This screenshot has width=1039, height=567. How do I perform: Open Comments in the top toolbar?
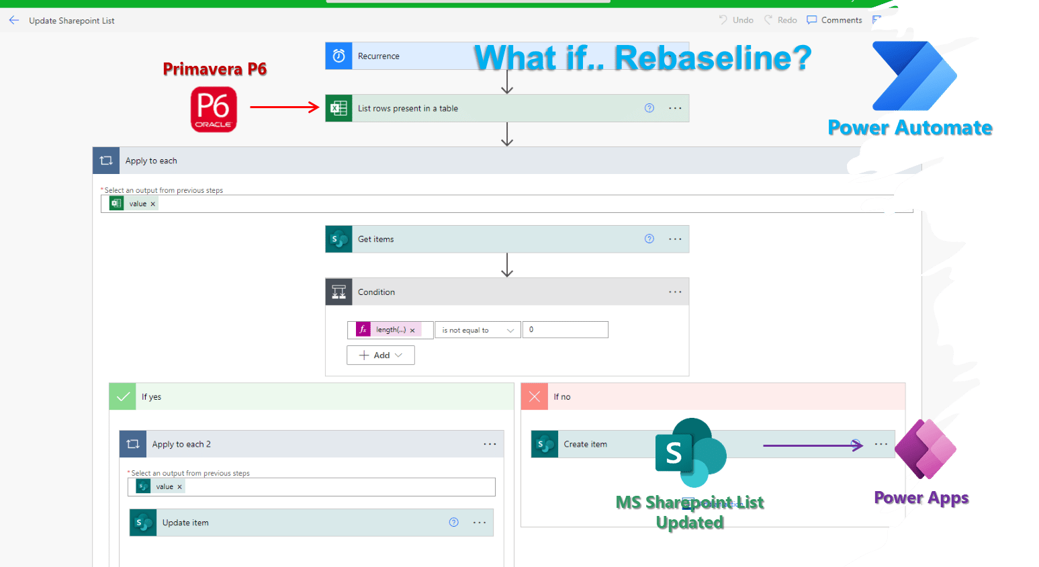[x=834, y=20]
